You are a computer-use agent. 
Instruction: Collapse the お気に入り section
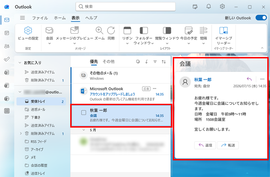[x=20, y=63]
